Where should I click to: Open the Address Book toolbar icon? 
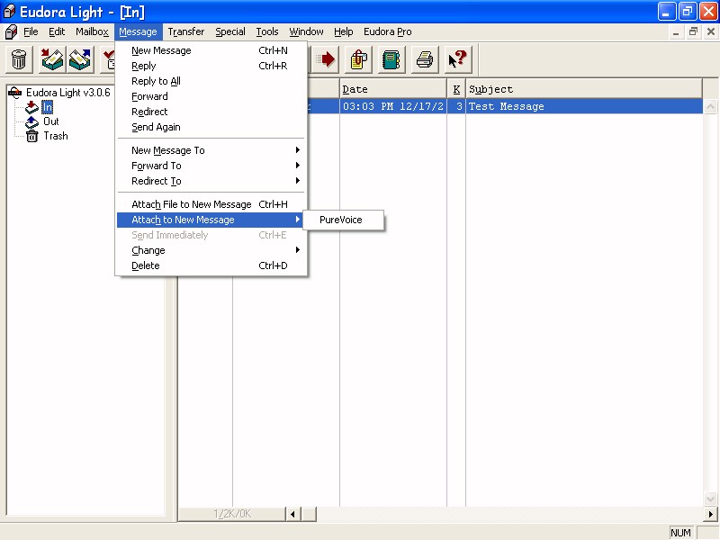391,59
